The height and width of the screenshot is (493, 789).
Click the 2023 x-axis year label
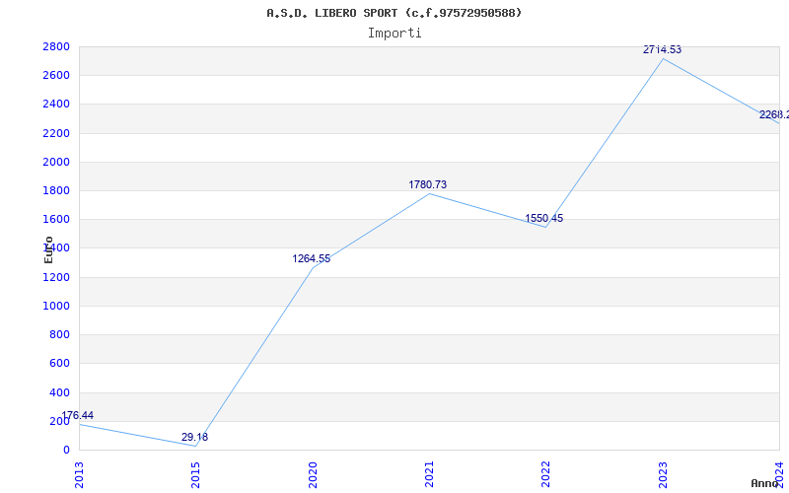click(x=663, y=475)
